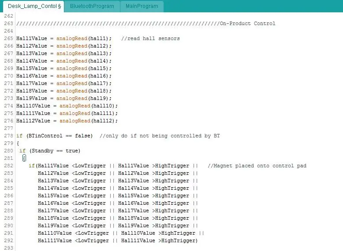Click the //read hall sensors comment
The height and width of the screenshot is (251, 343).
pos(150,38)
